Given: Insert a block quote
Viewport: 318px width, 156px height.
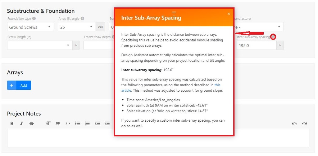Looking at the screenshot, I should tap(58, 123).
